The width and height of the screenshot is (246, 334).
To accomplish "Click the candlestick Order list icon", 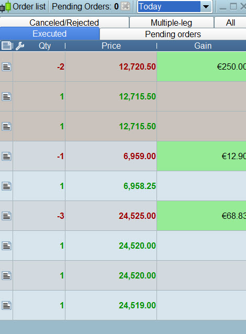I will pyautogui.click(x=6, y=6).
